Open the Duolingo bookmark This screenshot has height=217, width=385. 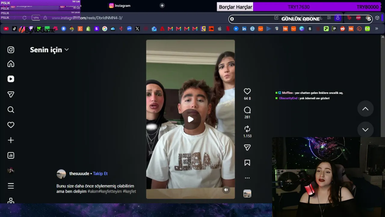click(x=367, y=29)
